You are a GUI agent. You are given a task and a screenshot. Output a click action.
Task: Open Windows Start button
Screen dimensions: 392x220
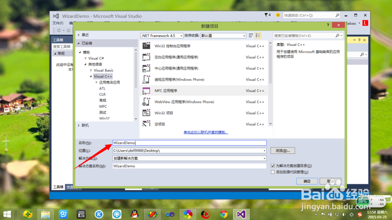pos(7,214)
